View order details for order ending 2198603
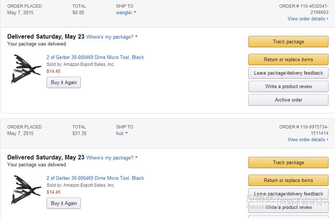The height and width of the screenshot is (218, 335). pos(308,19)
